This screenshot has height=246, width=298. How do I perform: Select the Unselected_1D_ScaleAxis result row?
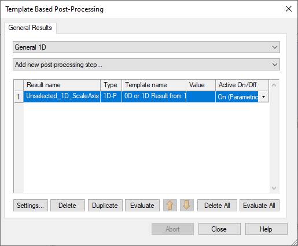pos(141,96)
